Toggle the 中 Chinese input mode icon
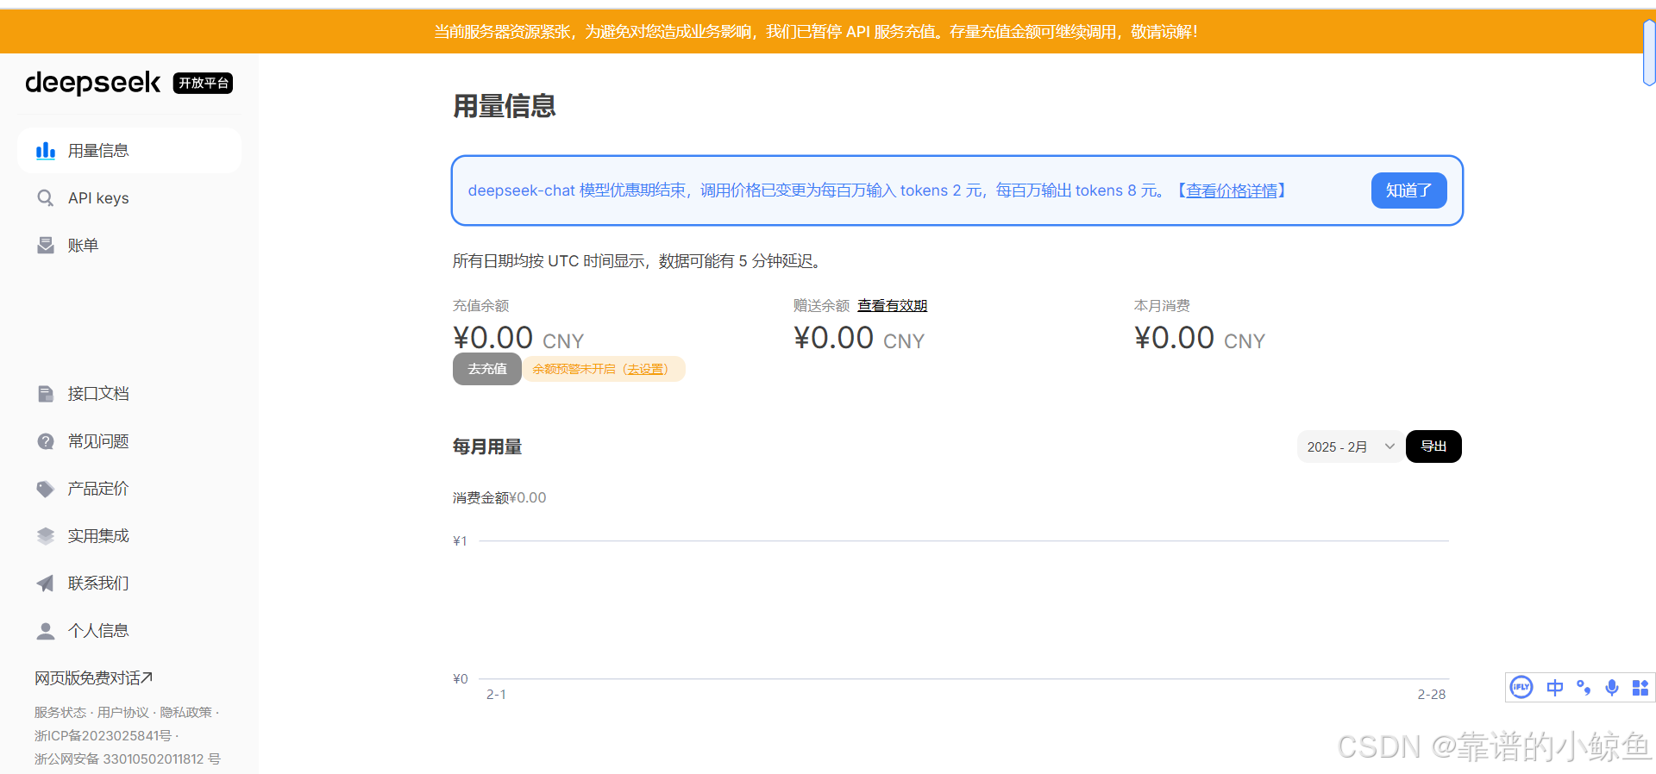The height and width of the screenshot is (774, 1656). point(1554,688)
